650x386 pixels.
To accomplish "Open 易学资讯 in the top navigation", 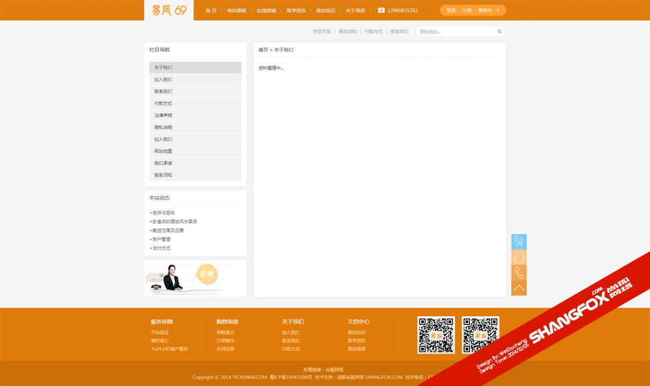I will 296,11.
